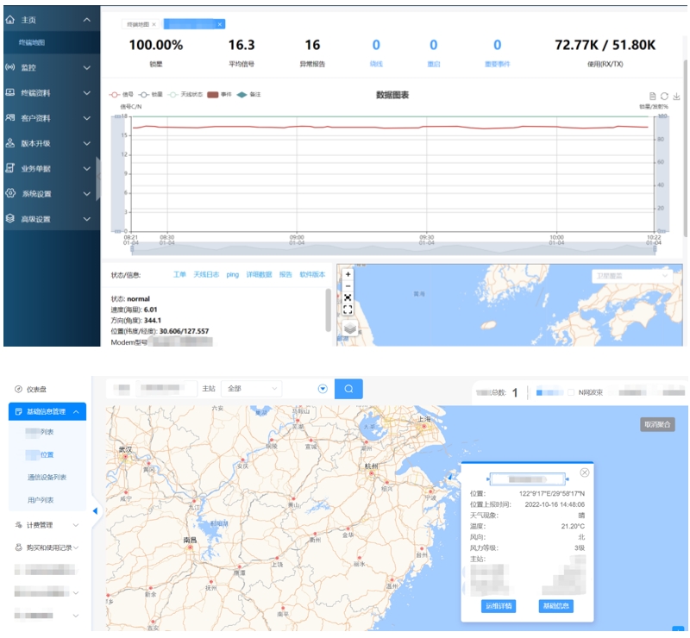Viewport: 690px width, 638px height.
Task: Refresh the data chart with restore icon
Action: [x=665, y=97]
